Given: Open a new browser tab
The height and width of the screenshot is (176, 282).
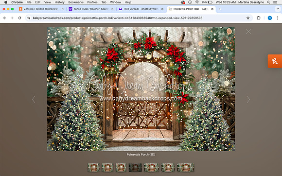Looking at the screenshot, I should (x=220, y=9).
